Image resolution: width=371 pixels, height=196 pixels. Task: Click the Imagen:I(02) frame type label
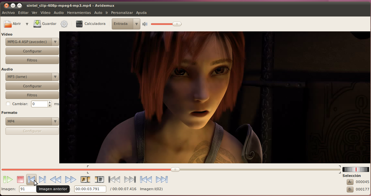coord(151,189)
